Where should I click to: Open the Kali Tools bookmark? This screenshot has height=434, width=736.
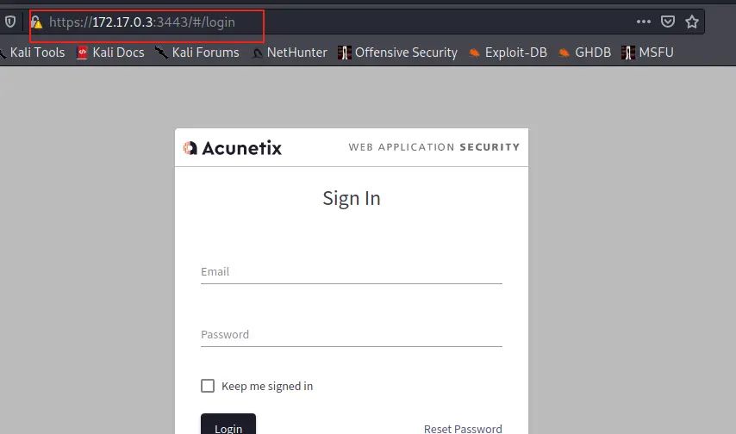coord(33,52)
